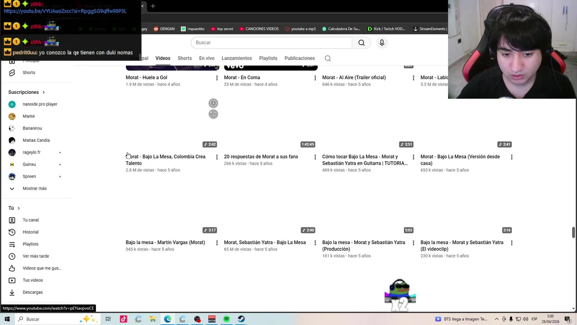Click the YouTube search magnifier button
577x325 pixels.
(362, 42)
